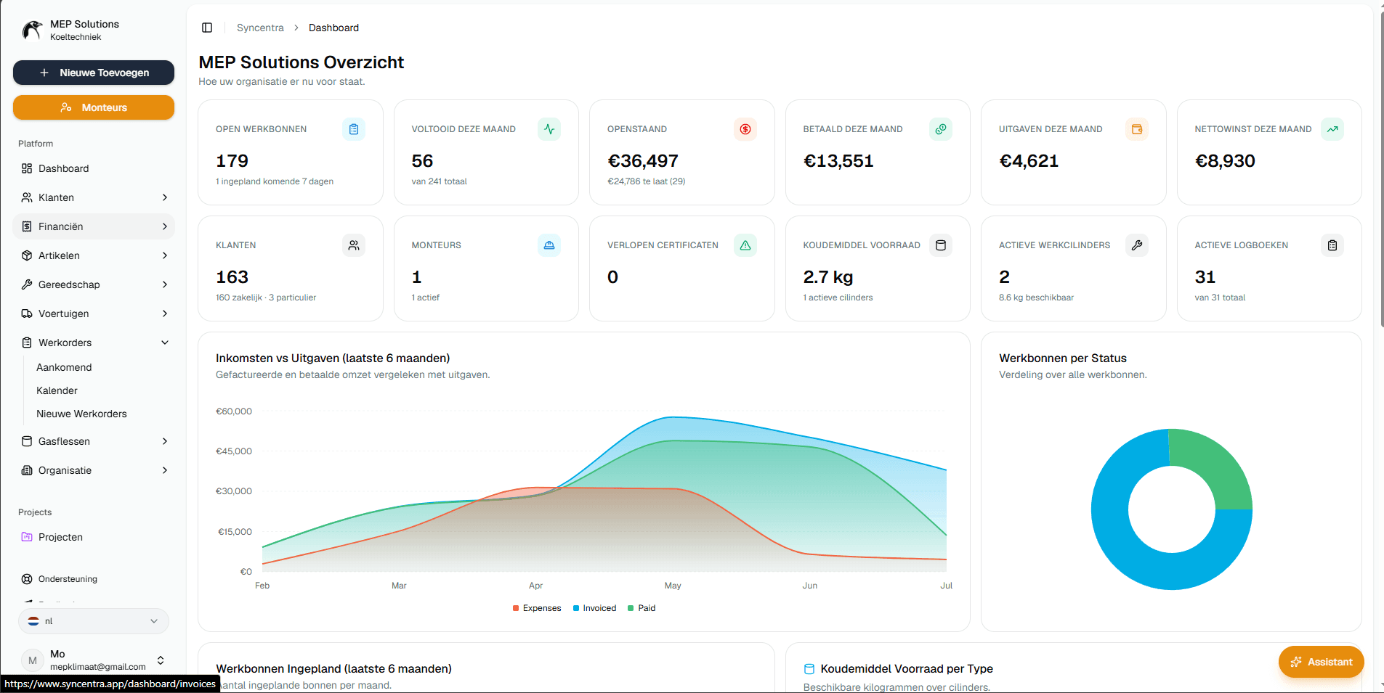Click the Open Werkbonnen clipboard icon

tap(354, 129)
